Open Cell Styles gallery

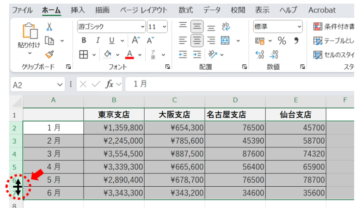[x=334, y=55]
